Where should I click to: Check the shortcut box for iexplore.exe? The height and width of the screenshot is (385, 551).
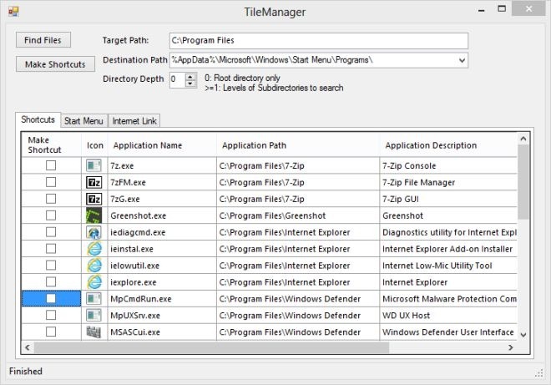click(x=51, y=281)
